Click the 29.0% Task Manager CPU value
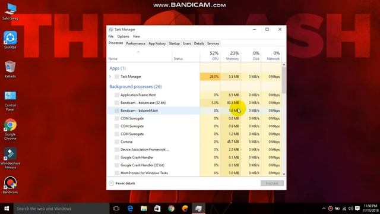Screen dimensions: 380x214 coord(214,77)
